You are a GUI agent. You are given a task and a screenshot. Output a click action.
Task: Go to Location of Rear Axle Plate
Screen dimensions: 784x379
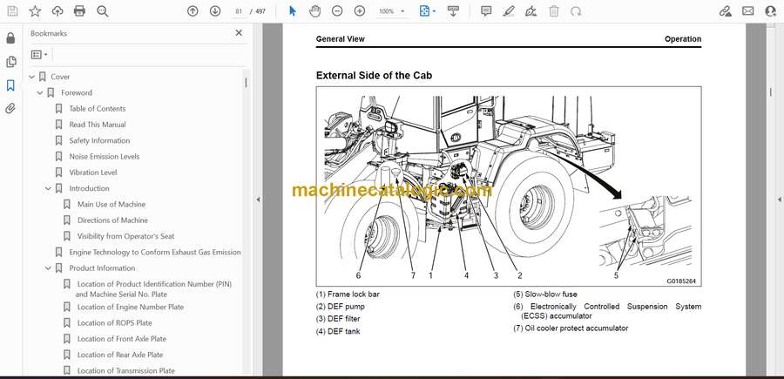coord(120,355)
